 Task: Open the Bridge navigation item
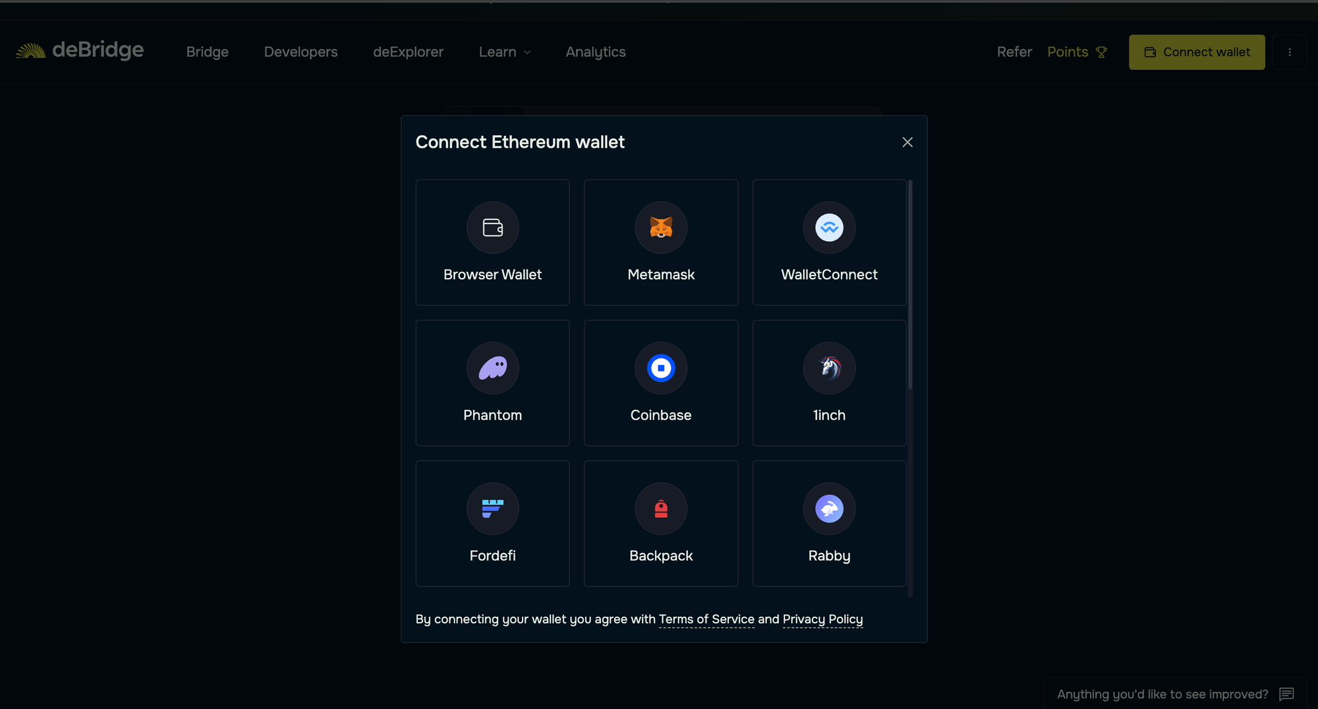click(x=207, y=52)
